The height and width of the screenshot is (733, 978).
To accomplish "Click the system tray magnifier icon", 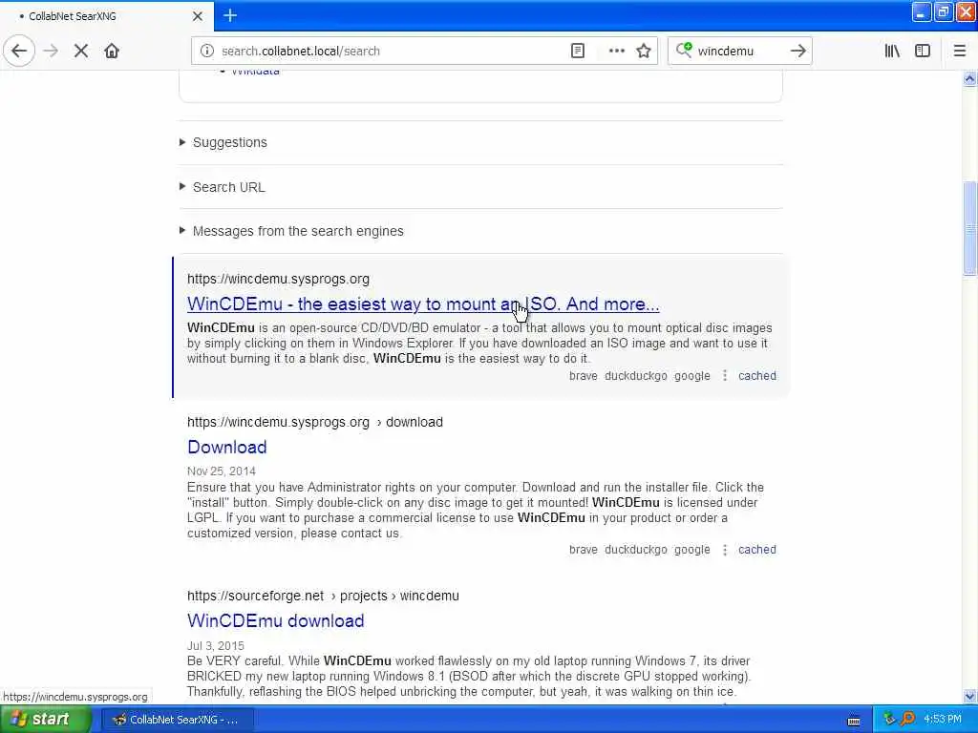I will pyautogui.click(x=907, y=720).
